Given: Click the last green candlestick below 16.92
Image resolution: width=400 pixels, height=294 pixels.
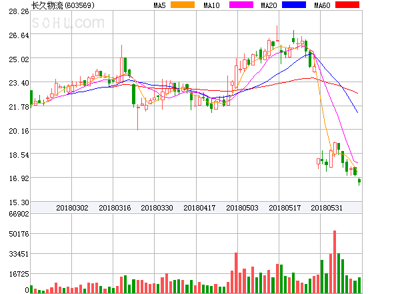Looking at the screenshot, I should coord(359,181).
